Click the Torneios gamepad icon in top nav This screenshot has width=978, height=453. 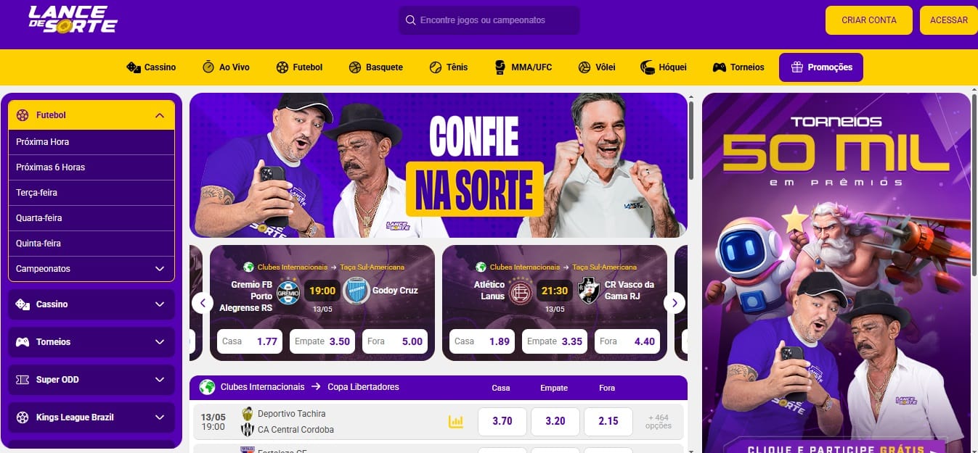719,67
